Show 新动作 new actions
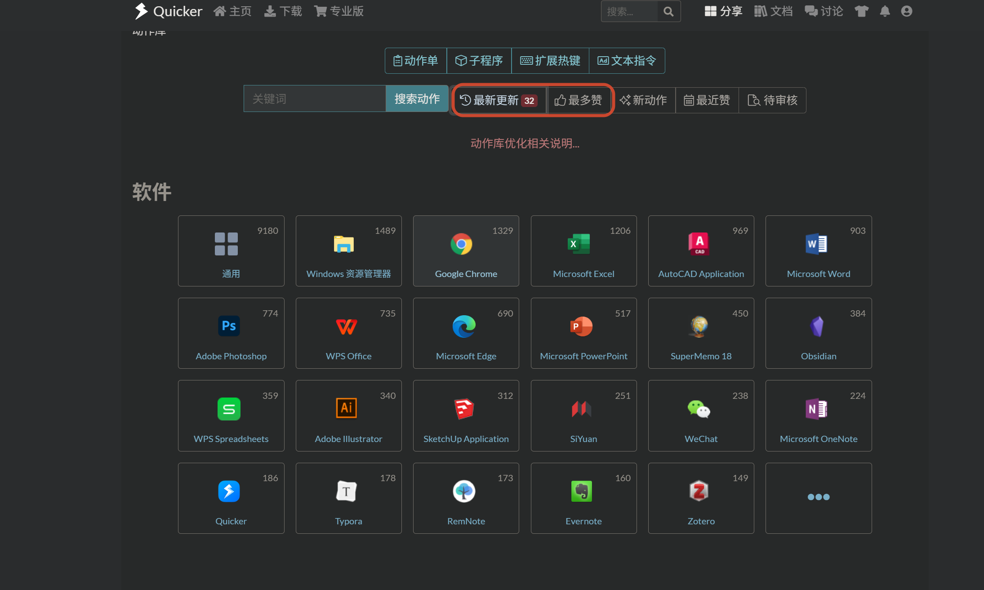Viewport: 984px width, 590px height. (x=643, y=100)
